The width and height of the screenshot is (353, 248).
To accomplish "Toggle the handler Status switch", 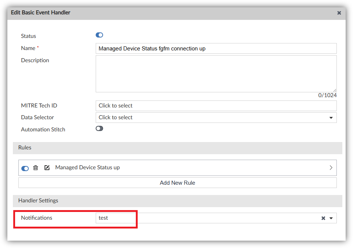I will (x=99, y=35).
